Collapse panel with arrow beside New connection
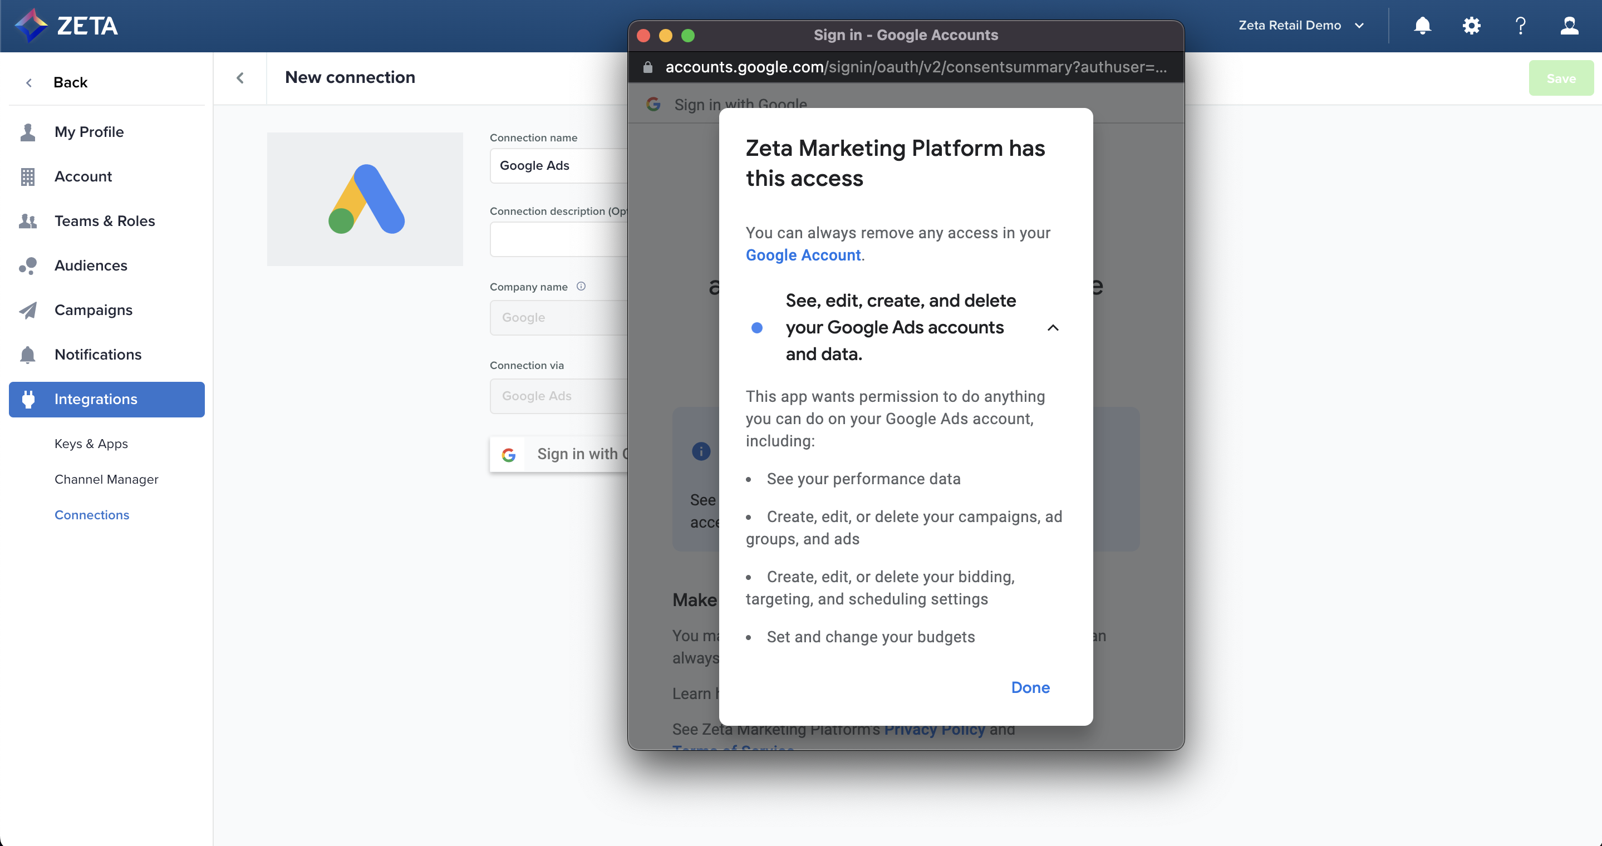1602x846 pixels. (x=240, y=78)
